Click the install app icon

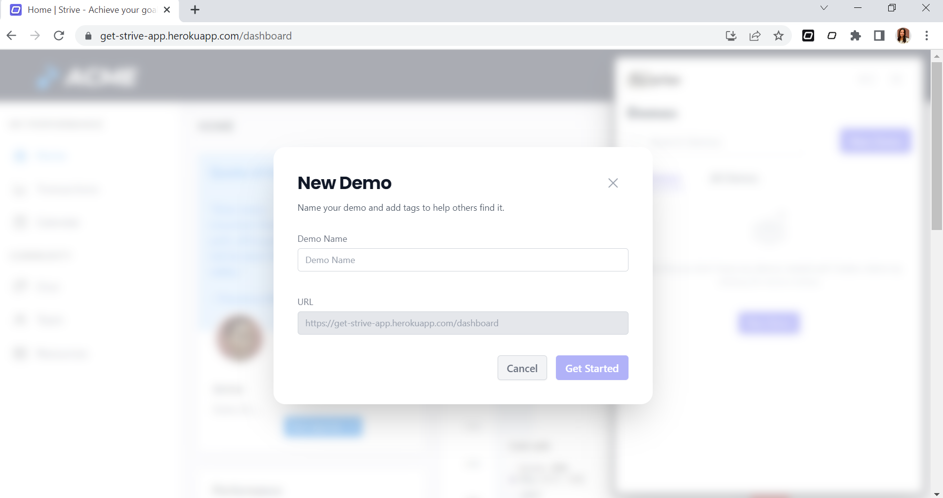click(x=731, y=36)
